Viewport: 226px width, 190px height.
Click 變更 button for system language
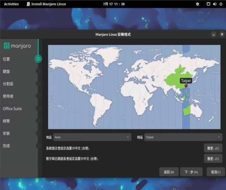pyautogui.click(x=213, y=148)
